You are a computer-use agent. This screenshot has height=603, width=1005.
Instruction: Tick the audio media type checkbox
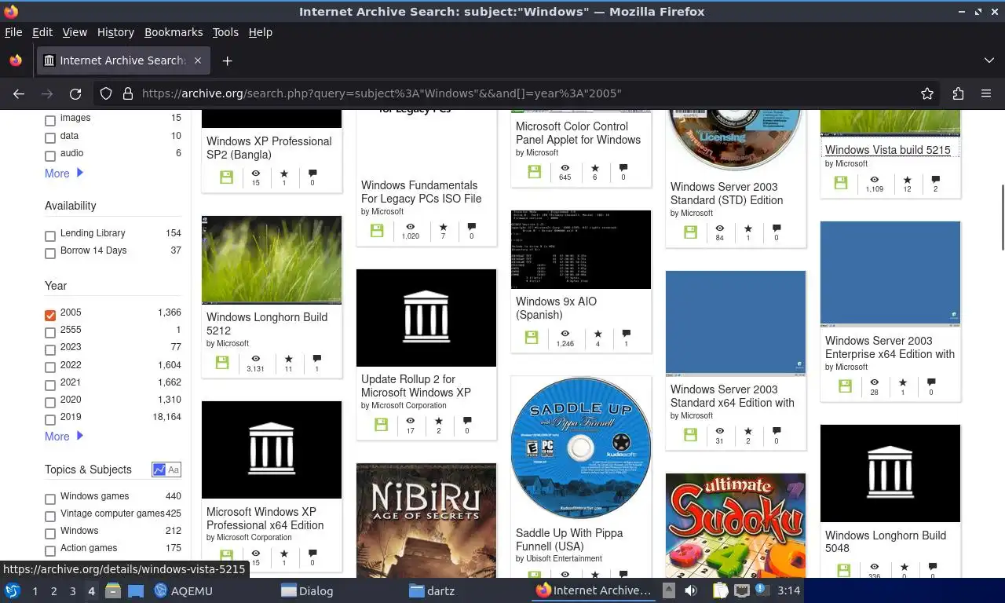[50, 155]
